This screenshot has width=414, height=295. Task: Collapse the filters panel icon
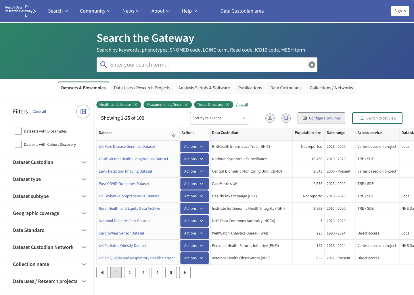(83, 111)
